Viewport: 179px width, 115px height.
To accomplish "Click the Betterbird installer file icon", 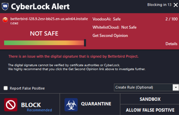I will [x=5, y=20].
